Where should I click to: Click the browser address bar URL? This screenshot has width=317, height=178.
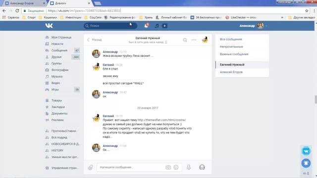click(84, 11)
